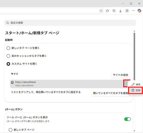
Task: Click the favorite star icon in address bar
Action: 101,11
